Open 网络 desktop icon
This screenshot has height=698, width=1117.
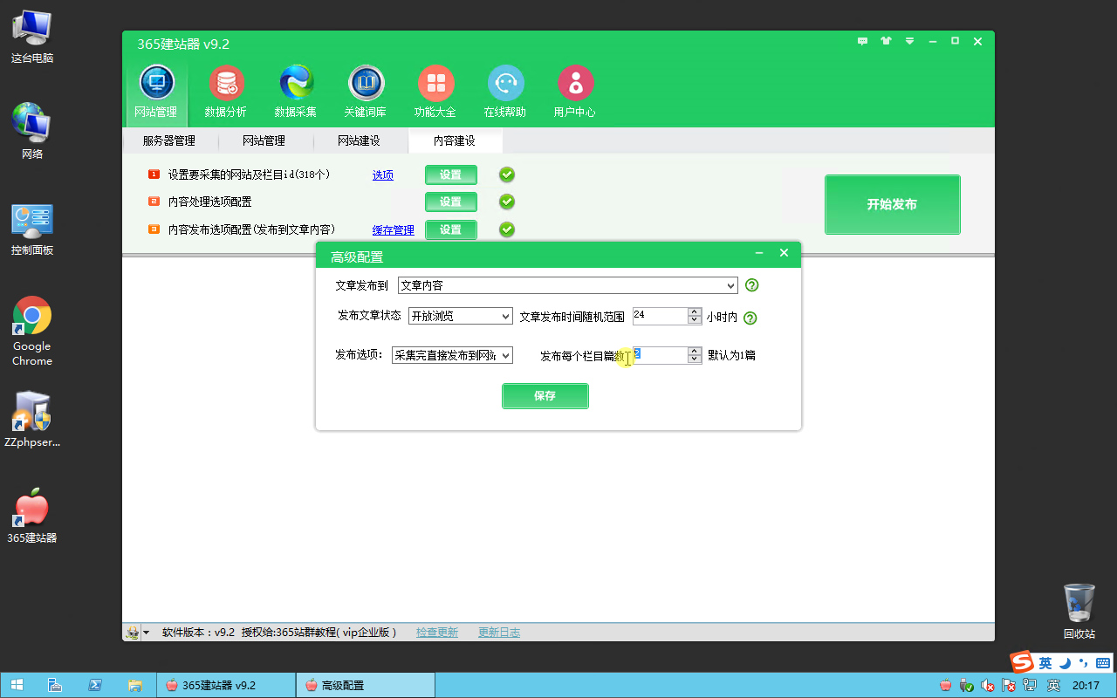point(32,132)
